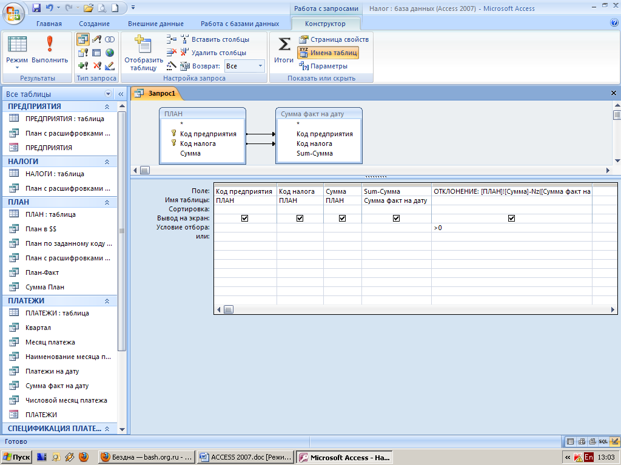The width and height of the screenshot is (621, 465).
Task: Uncheck display for Код налога column
Action: 300,218
